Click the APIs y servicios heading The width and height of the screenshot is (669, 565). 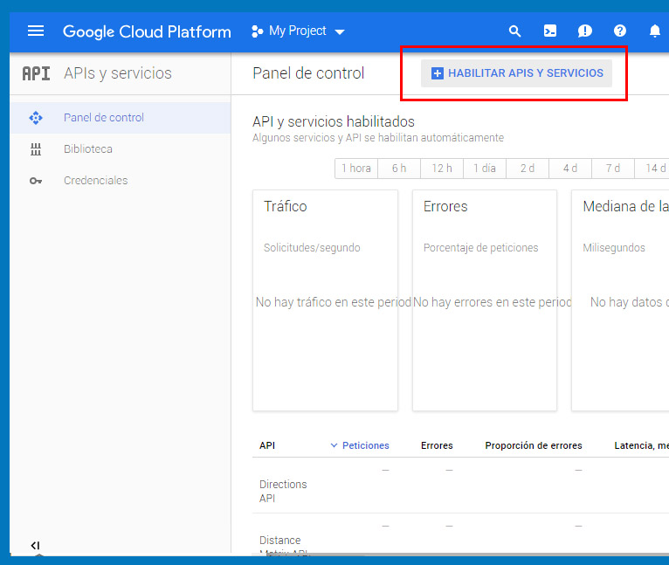(x=118, y=73)
